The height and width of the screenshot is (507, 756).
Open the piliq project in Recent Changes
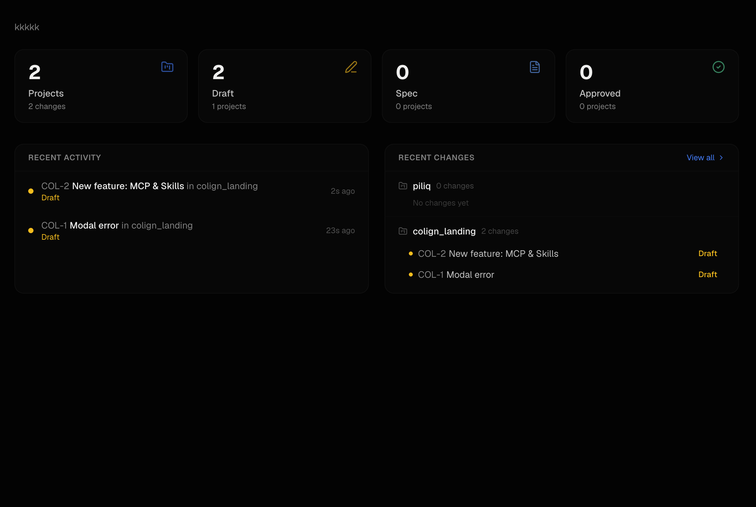[422, 186]
